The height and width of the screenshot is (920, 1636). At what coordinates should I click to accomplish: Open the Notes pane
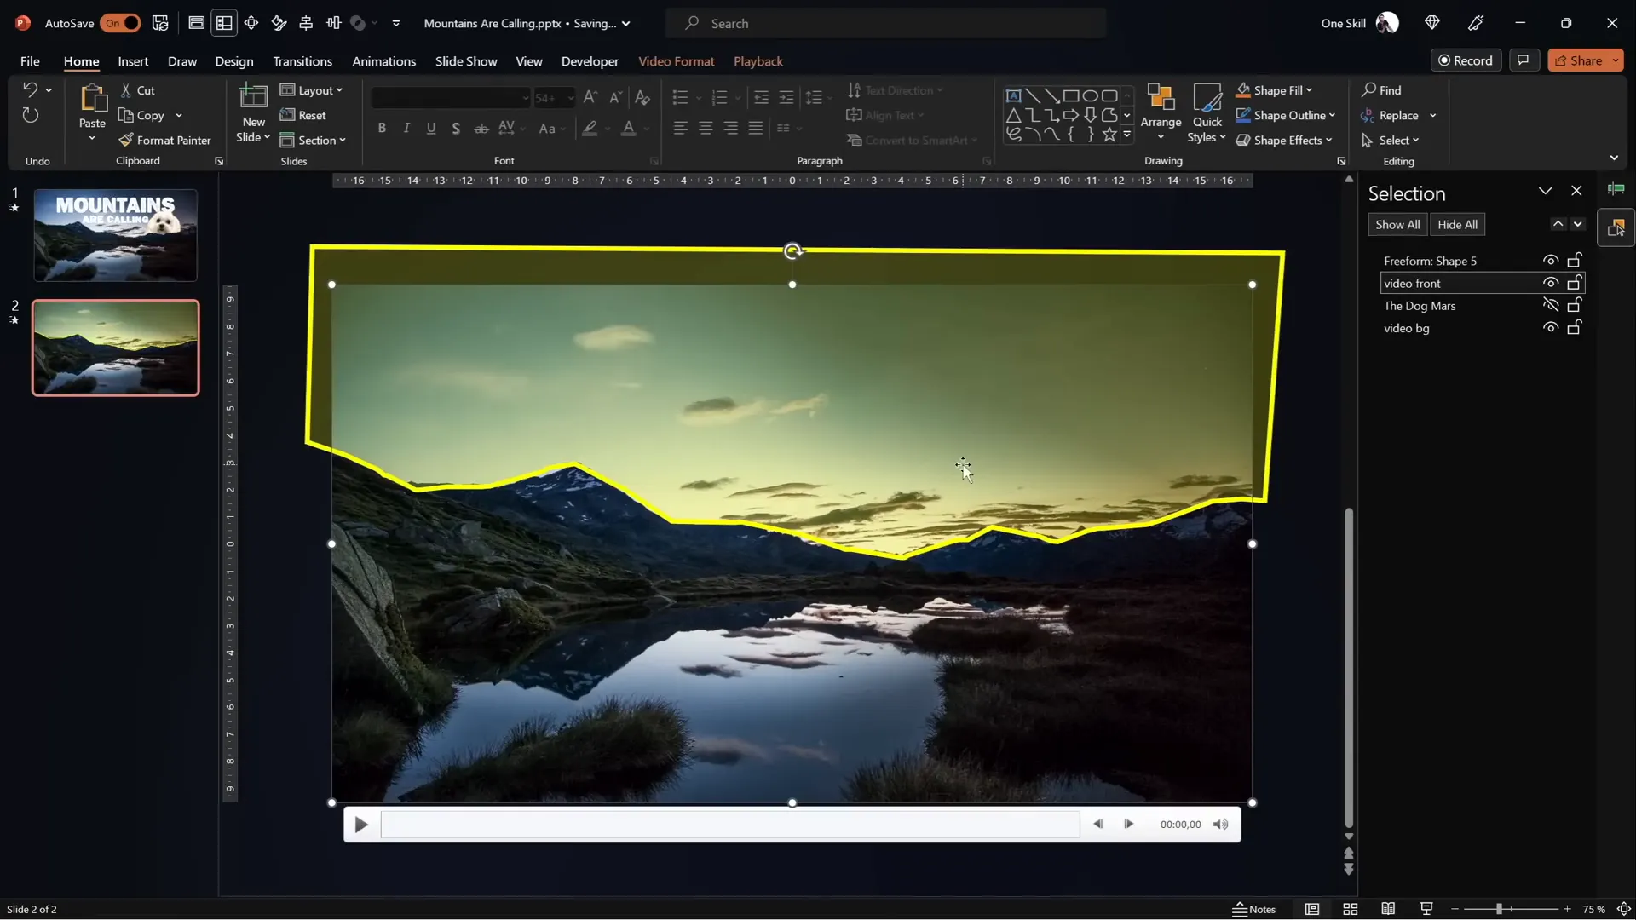point(1253,909)
